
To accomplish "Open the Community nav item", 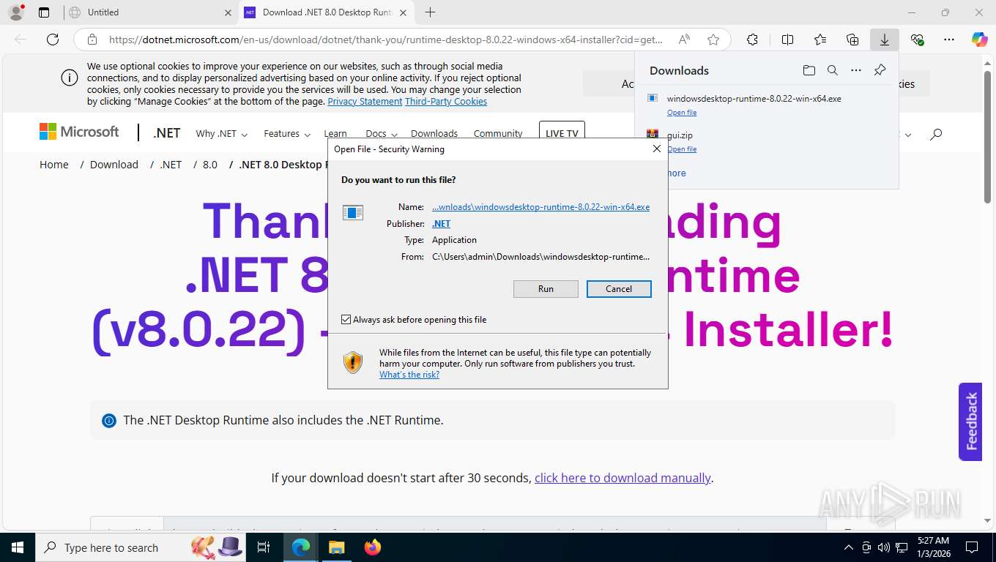I will point(498,134).
